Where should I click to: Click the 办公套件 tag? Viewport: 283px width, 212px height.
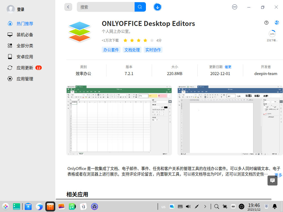[x=111, y=50]
